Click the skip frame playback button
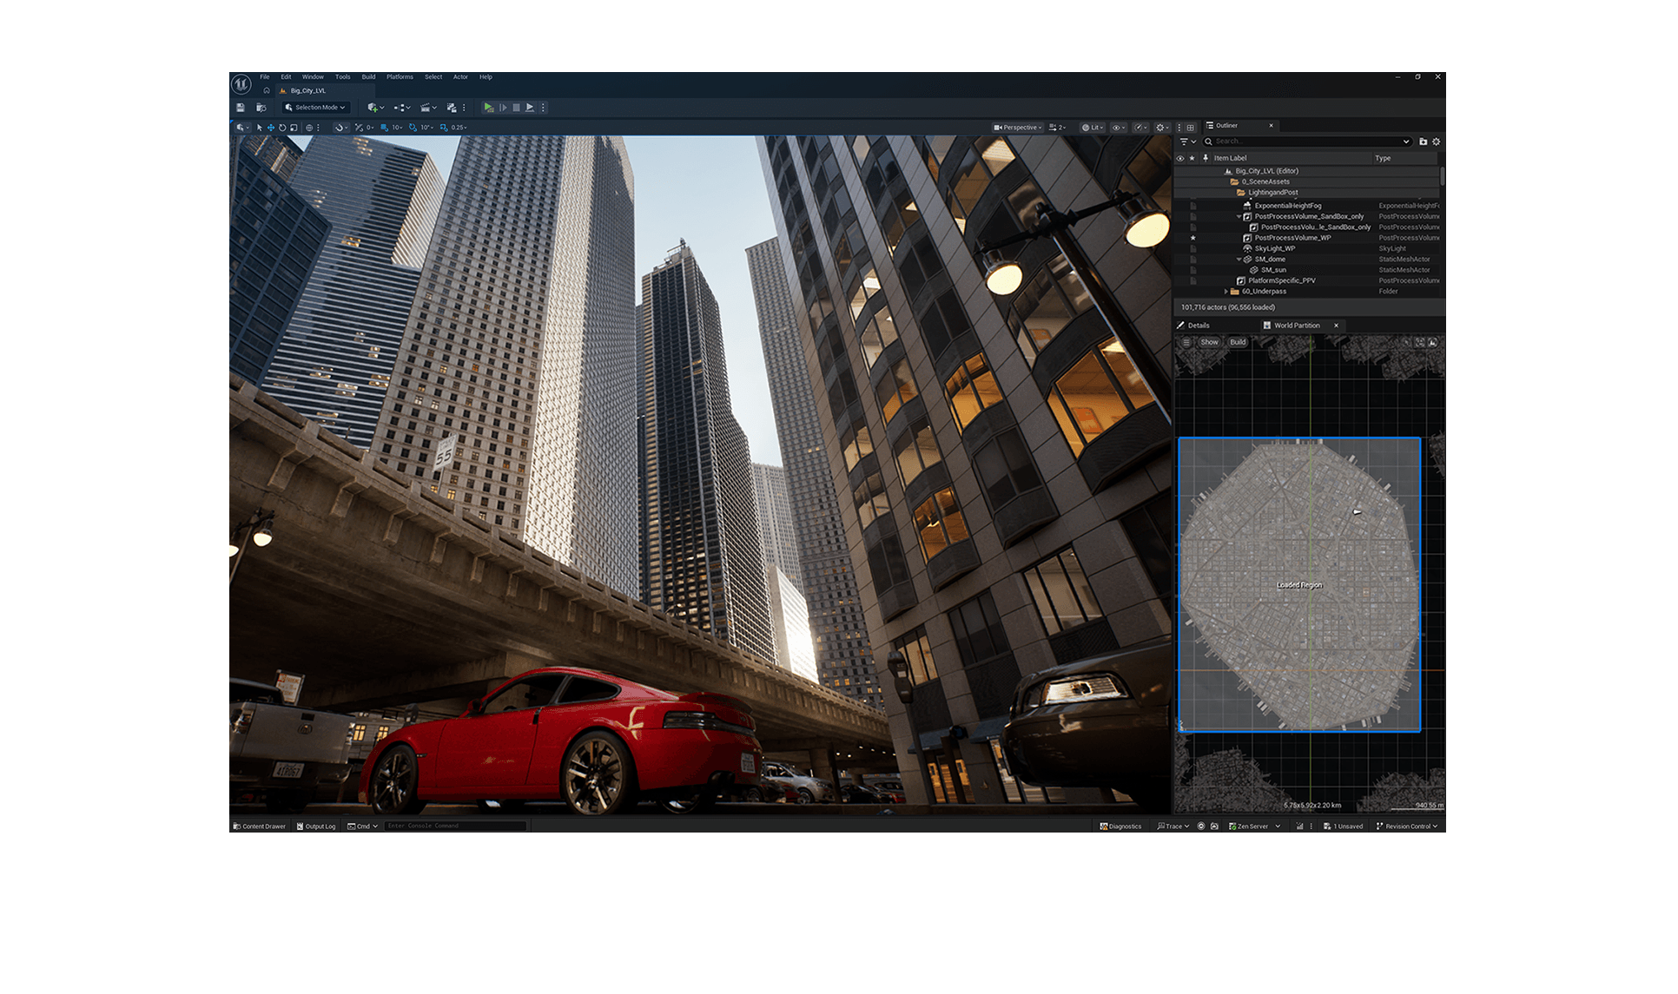This screenshot has height=994, width=1678. pos(503,108)
